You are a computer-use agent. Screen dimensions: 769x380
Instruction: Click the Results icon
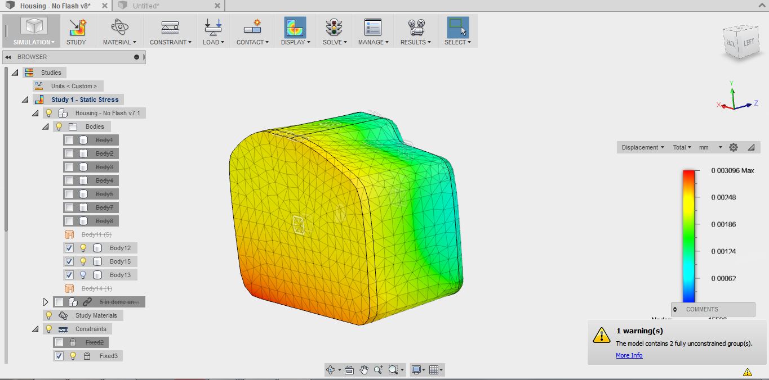415,27
